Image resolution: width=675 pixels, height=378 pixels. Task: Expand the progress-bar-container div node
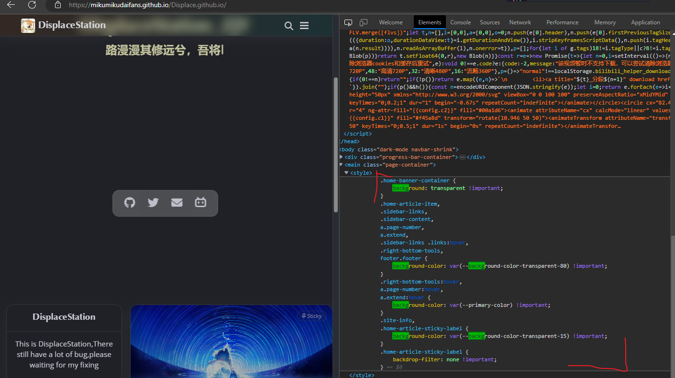341,157
